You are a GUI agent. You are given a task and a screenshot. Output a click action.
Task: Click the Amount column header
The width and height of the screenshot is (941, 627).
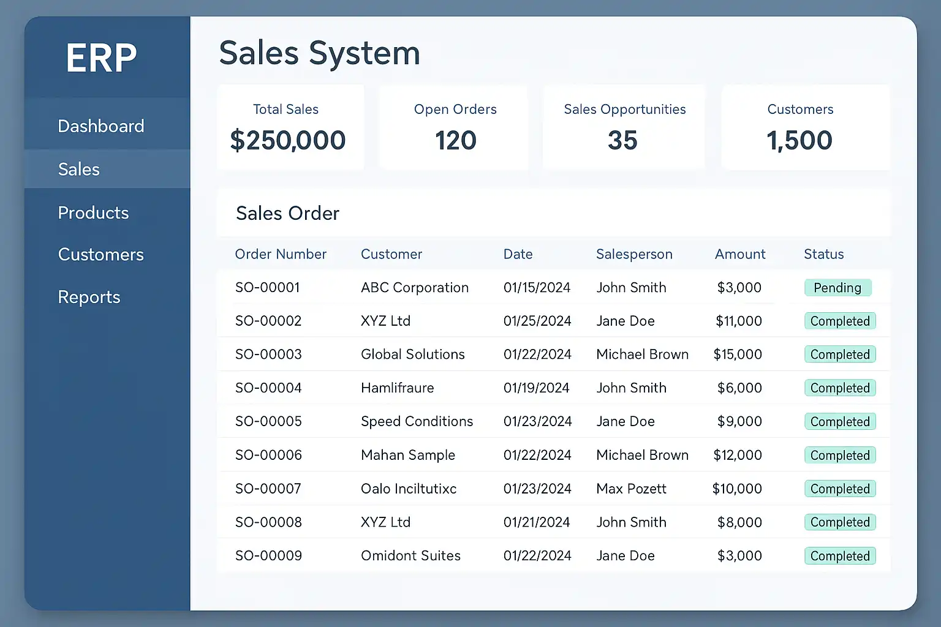coord(740,254)
